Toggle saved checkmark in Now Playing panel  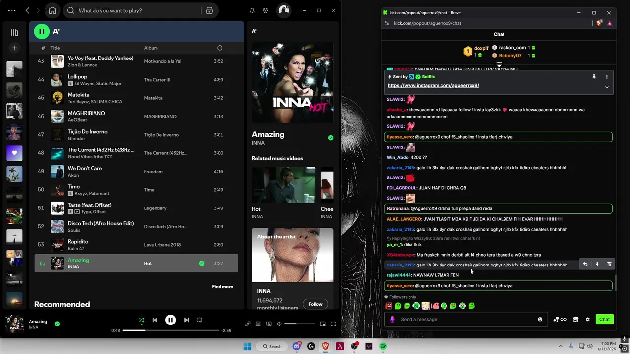point(331,138)
